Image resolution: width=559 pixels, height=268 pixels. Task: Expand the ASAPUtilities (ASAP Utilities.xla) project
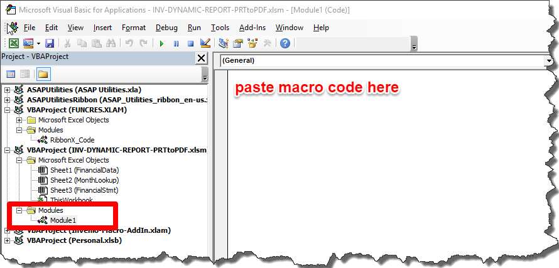click(7, 90)
